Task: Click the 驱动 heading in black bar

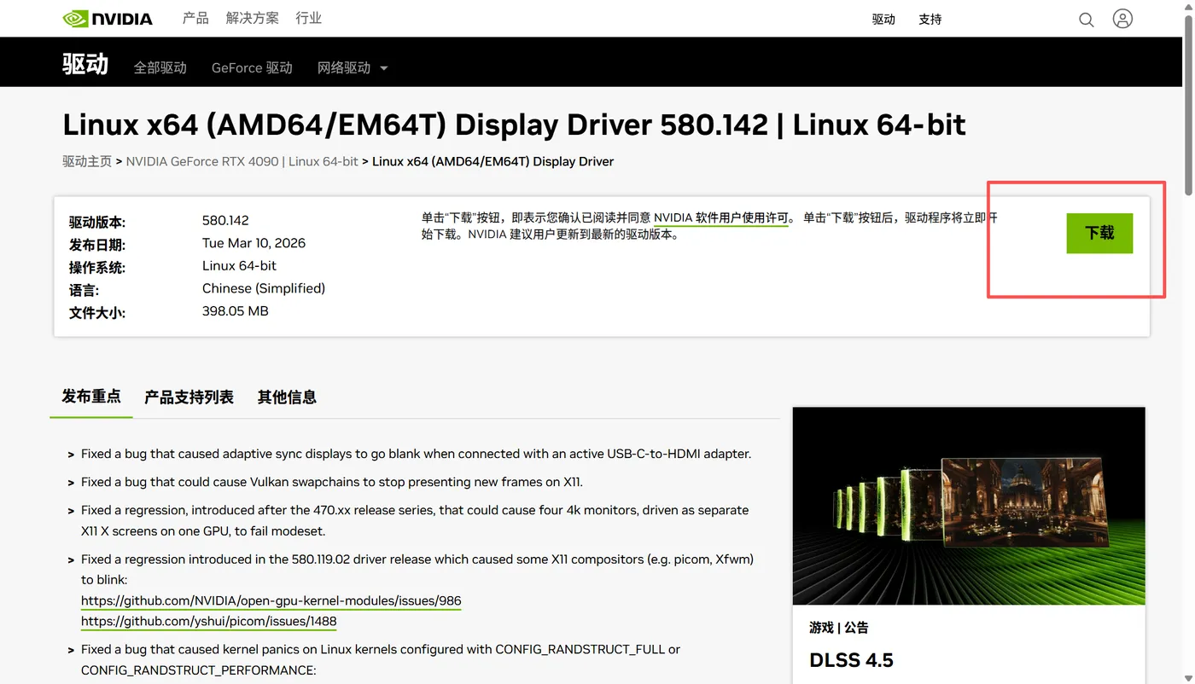Action: 85,64
